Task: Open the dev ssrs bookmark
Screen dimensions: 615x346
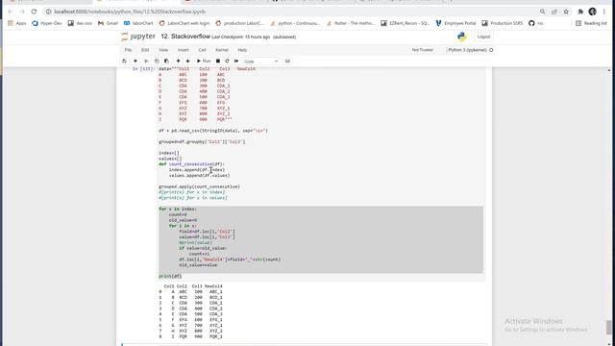Action: click(80, 23)
